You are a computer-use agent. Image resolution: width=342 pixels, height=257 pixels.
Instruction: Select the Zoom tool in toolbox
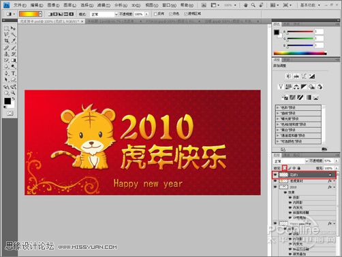[x=14, y=93]
